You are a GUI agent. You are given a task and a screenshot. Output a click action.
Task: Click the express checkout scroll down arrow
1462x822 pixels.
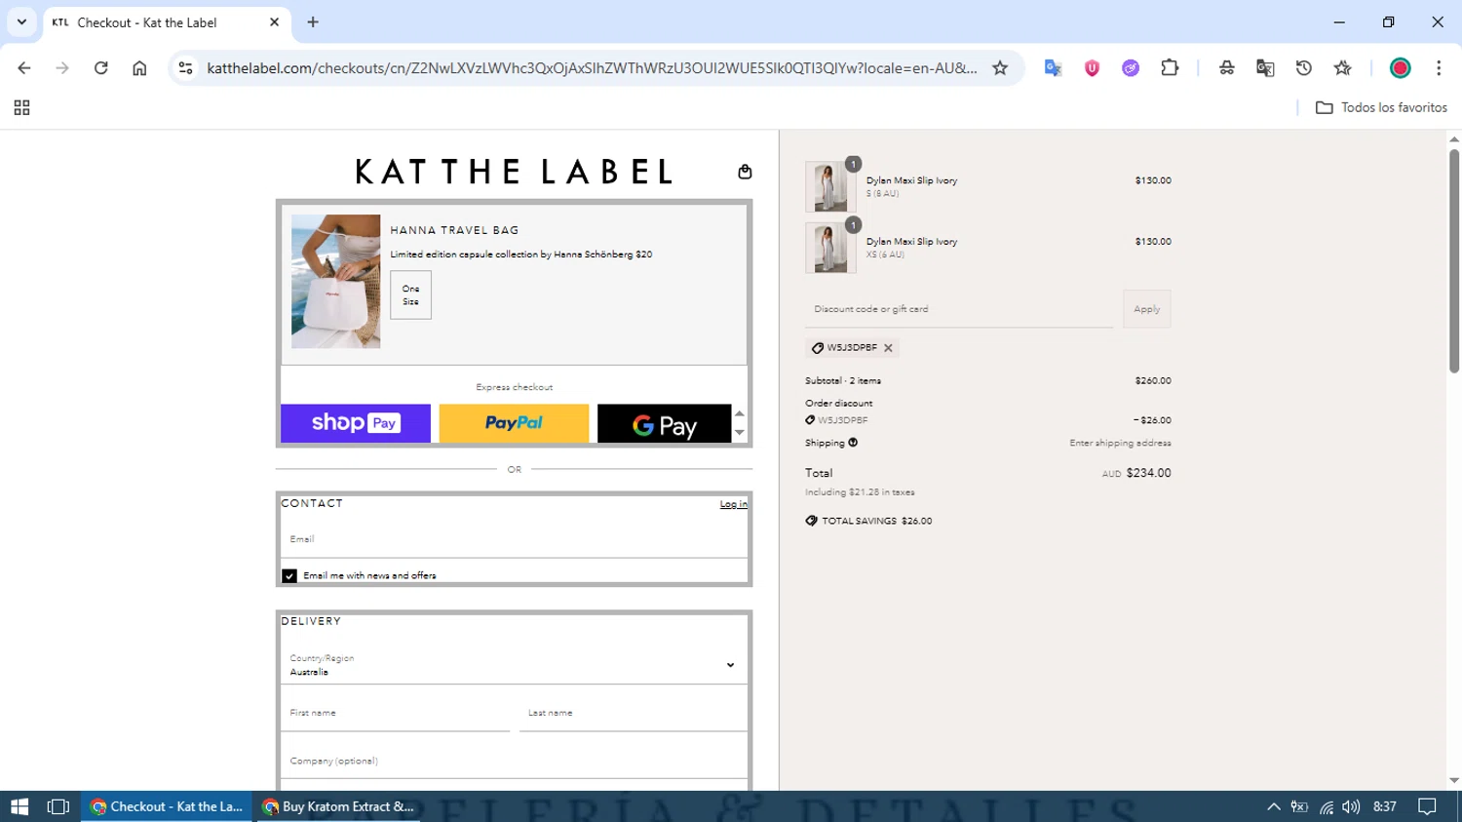pos(739,433)
